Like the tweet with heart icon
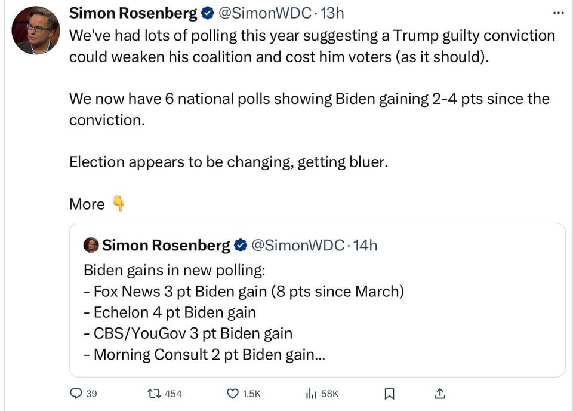 [x=233, y=393]
